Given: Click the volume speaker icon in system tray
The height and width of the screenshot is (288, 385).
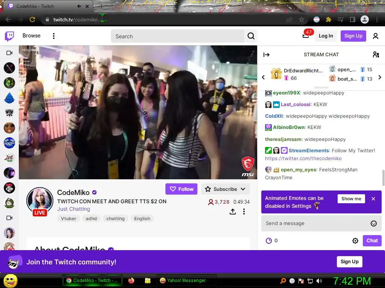Looking at the screenshot, I should [x=319, y=281].
